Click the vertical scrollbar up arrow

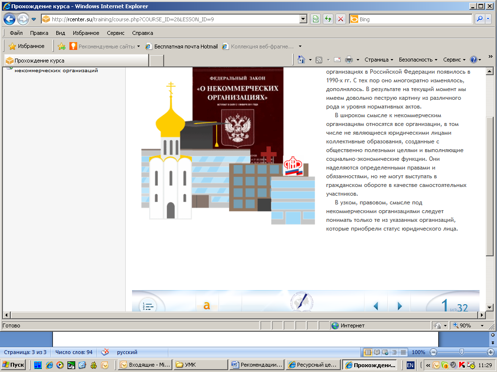[x=489, y=71]
